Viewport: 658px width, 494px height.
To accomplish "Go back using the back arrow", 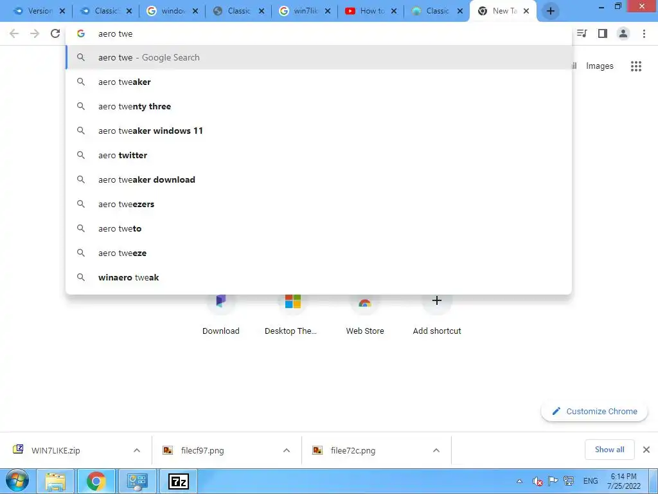I will [x=14, y=33].
